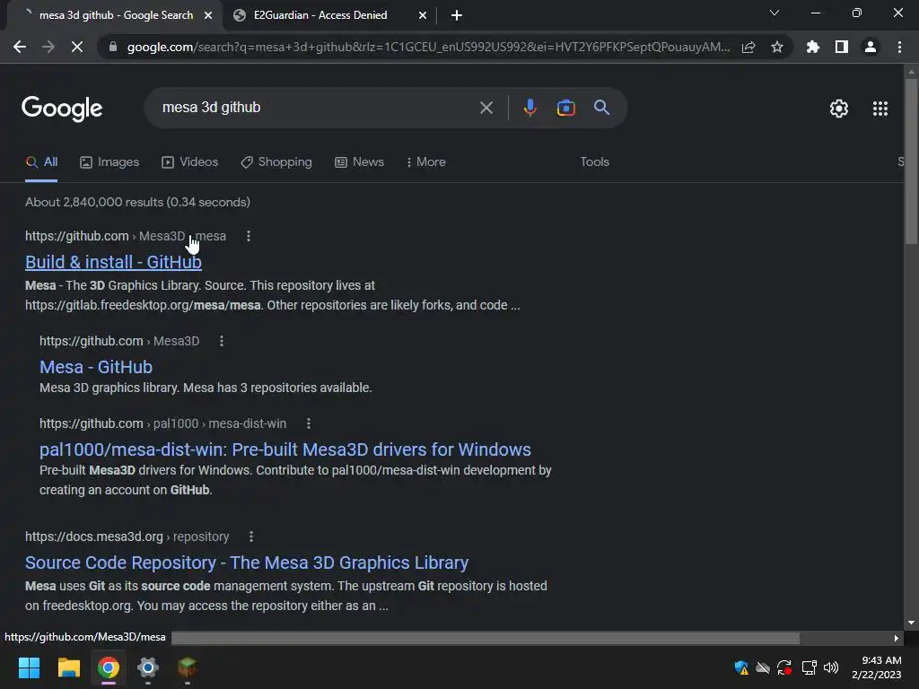
Task: Close the mesa 3d github tab
Action: pyautogui.click(x=208, y=15)
